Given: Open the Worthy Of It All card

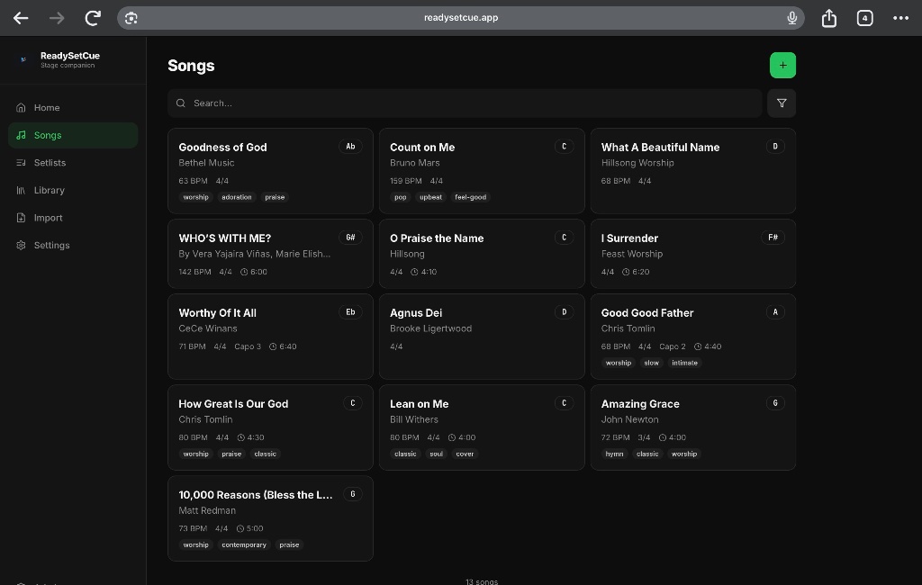Looking at the screenshot, I should click(270, 337).
